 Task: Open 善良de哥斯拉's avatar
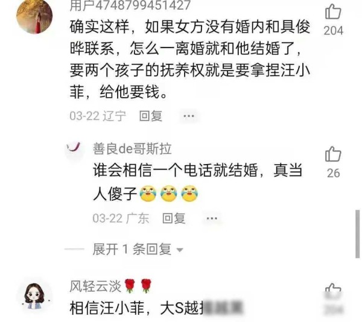74,149
